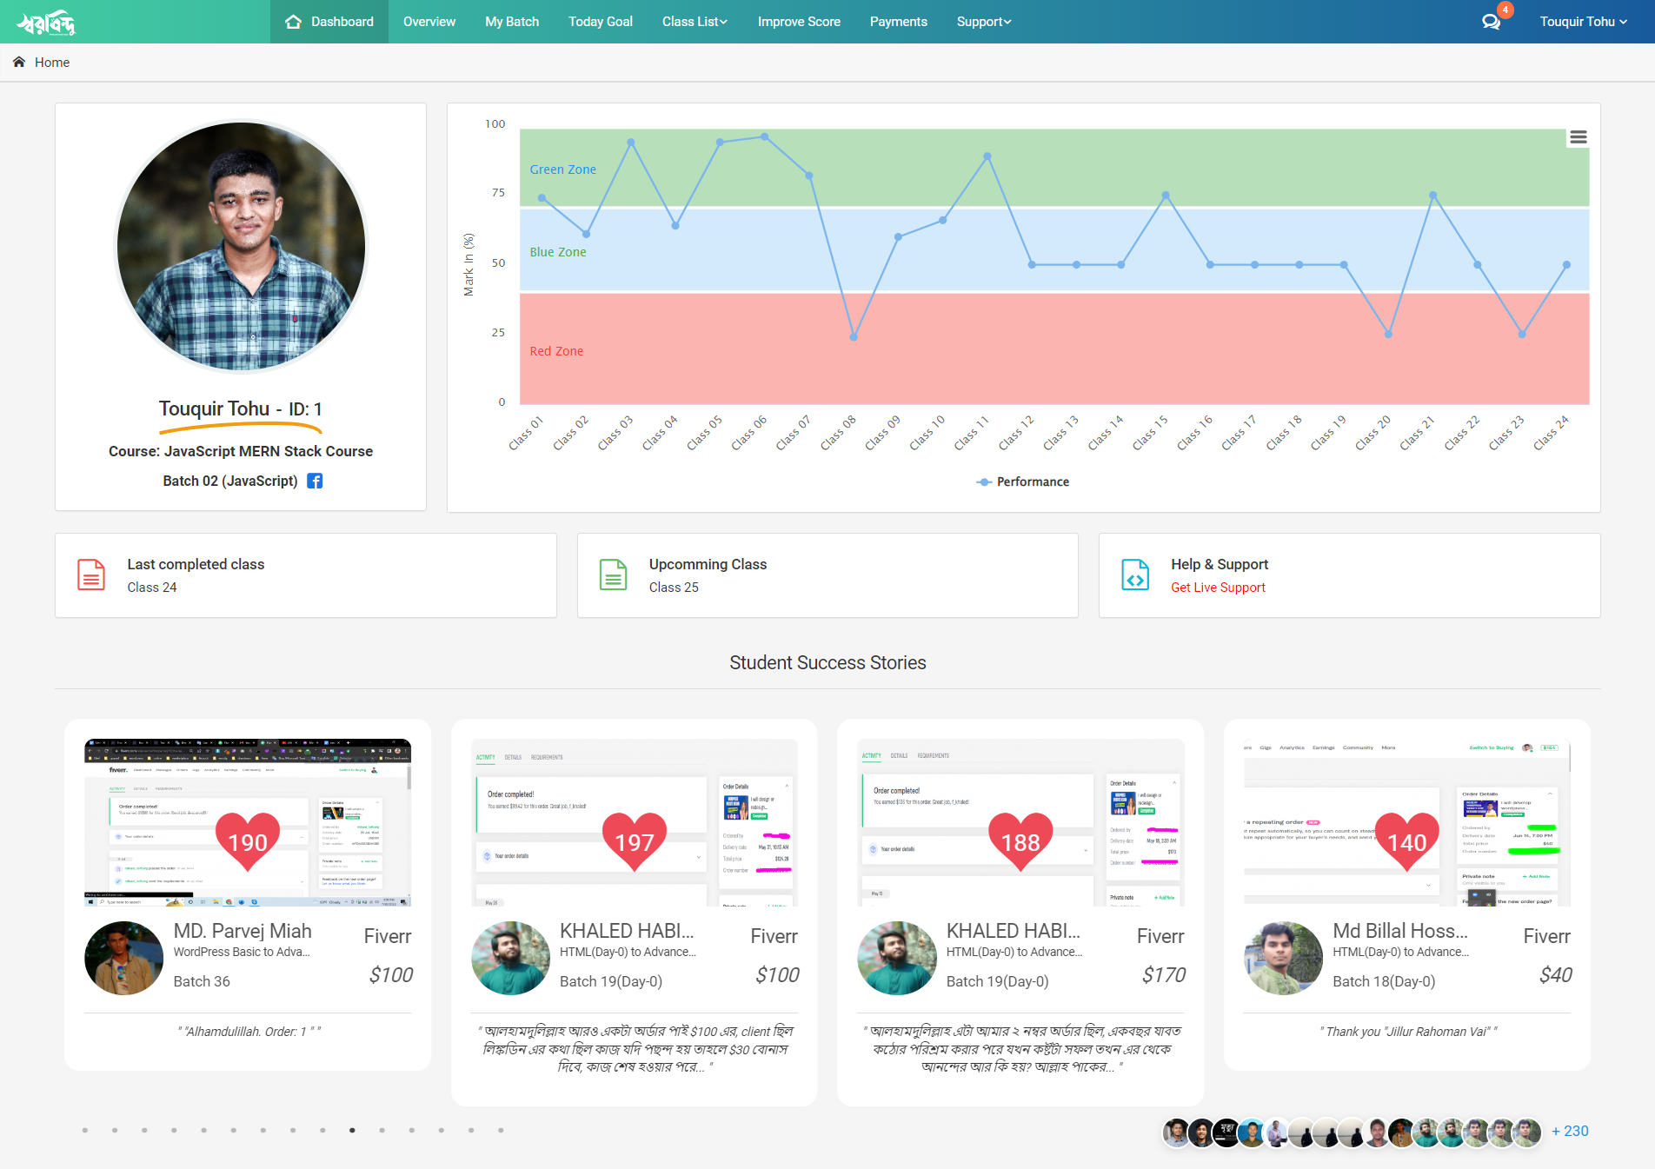1655x1169 pixels.
Task: Click Class 24 last completed text
Action: [x=152, y=588]
